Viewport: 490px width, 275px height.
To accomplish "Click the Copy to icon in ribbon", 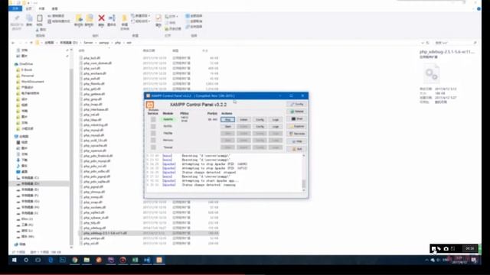I will (89, 21).
